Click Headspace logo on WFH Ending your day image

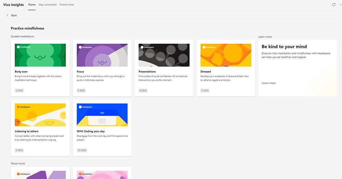coord(85,107)
